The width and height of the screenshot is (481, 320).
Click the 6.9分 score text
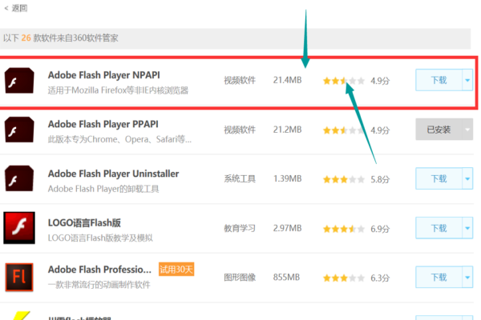click(x=380, y=229)
